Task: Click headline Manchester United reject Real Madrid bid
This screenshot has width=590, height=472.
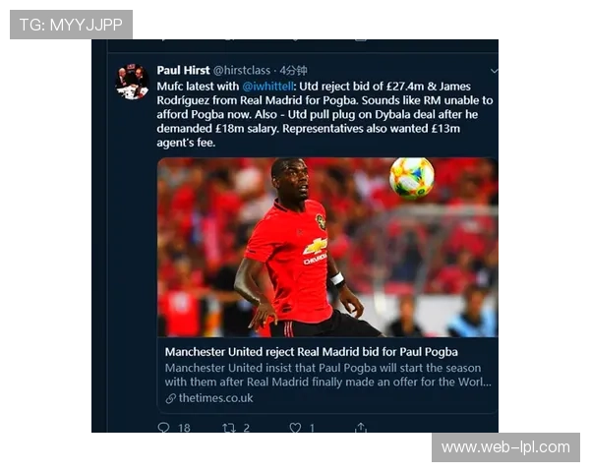Action: tap(312, 352)
